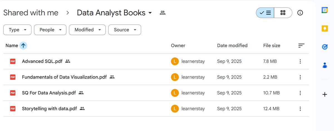Open the People filter dropdown
Screen dimensions: 334x131
click(50, 30)
